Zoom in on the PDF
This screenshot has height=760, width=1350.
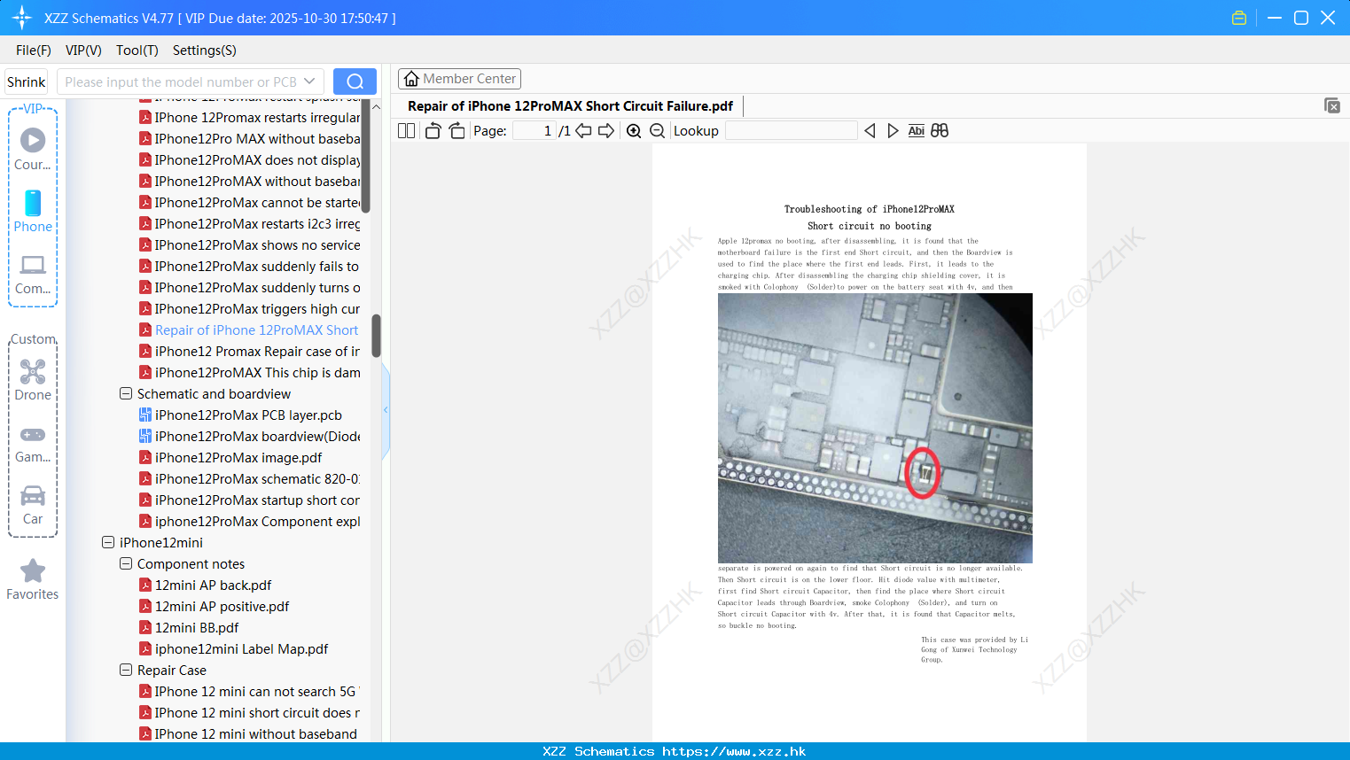coord(634,131)
